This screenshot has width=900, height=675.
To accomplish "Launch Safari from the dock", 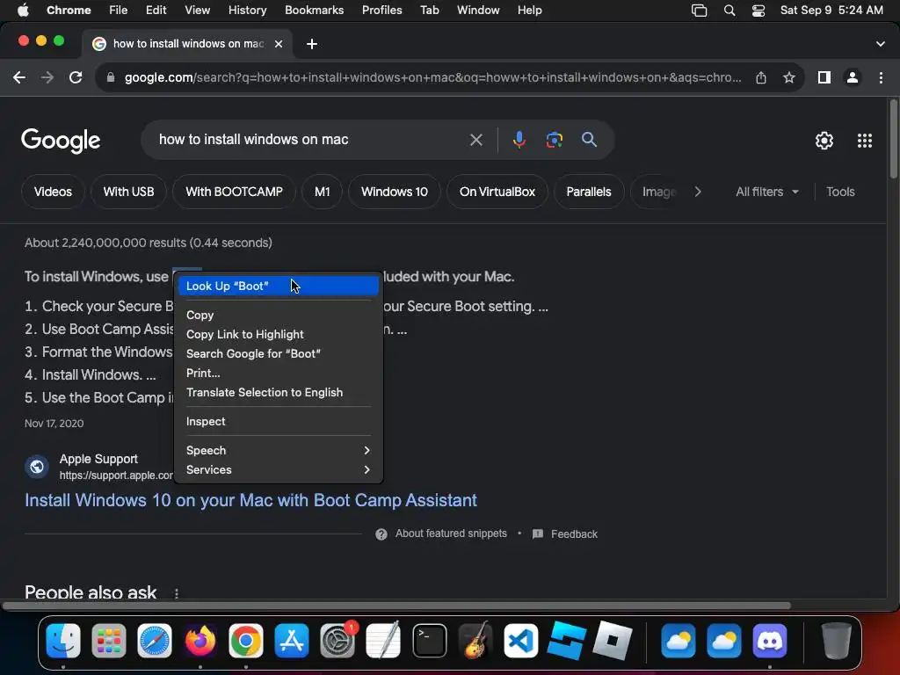I will click(155, 641).
